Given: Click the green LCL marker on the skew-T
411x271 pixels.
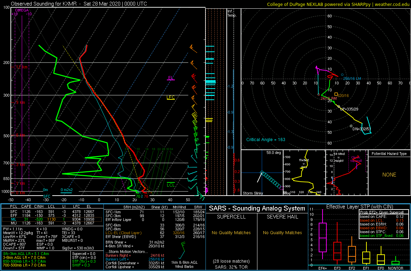Looking at the screenshot, I should click(x=171, y=185).
